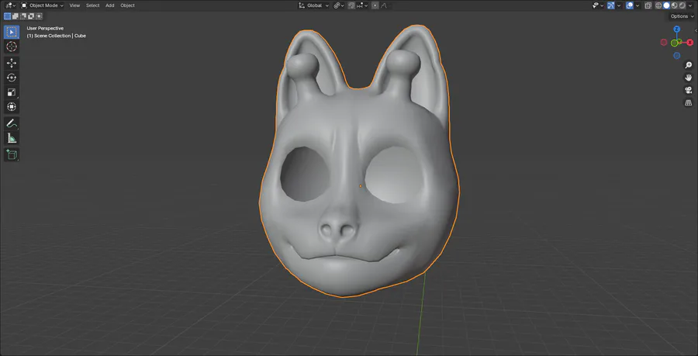Activate the Scale tool

(12, 92)
